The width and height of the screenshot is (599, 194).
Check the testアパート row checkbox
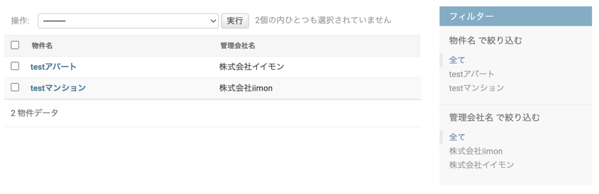click(x=15, y=66)
